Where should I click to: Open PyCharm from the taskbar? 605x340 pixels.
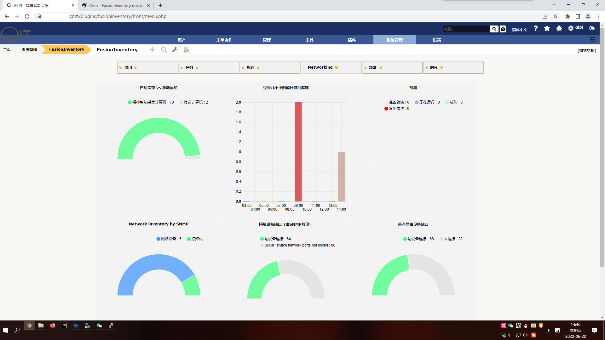(x=64, y=326)
